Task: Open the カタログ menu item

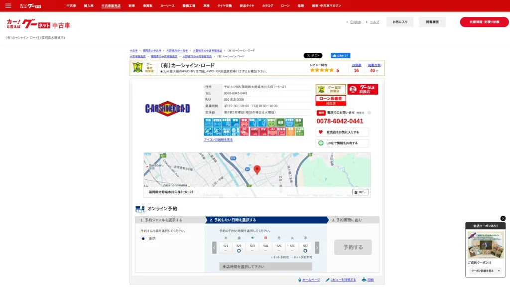Action: [267, 6]
